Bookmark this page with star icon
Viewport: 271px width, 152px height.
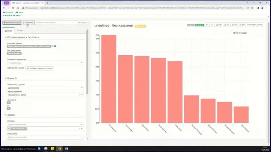pos(252,8)
